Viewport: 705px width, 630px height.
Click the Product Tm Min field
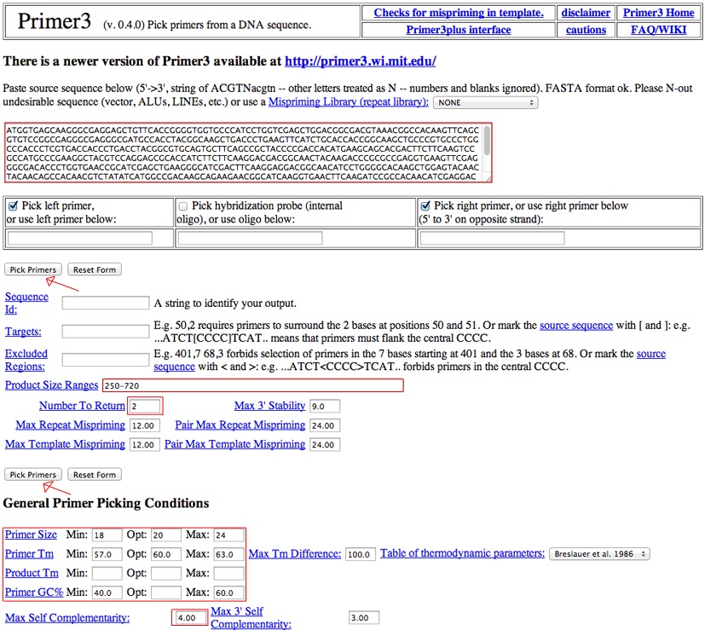(x=107, y=574)
